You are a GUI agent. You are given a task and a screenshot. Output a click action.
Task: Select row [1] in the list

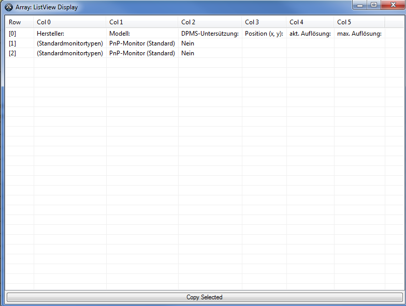click(12, 43)
